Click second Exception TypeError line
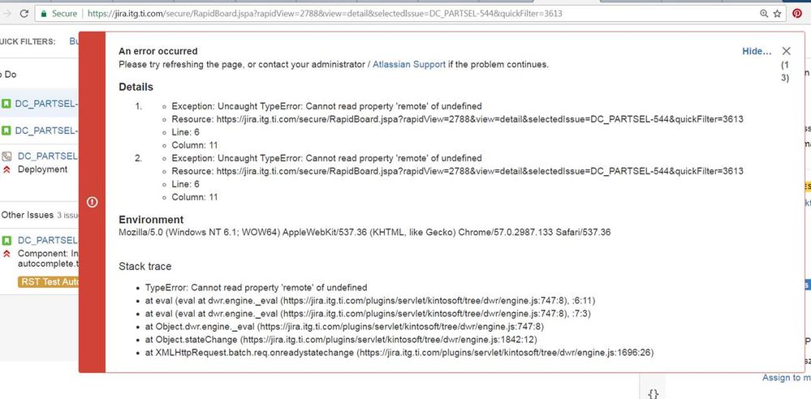Screen dimensions: 811x399 pos(327,158)
